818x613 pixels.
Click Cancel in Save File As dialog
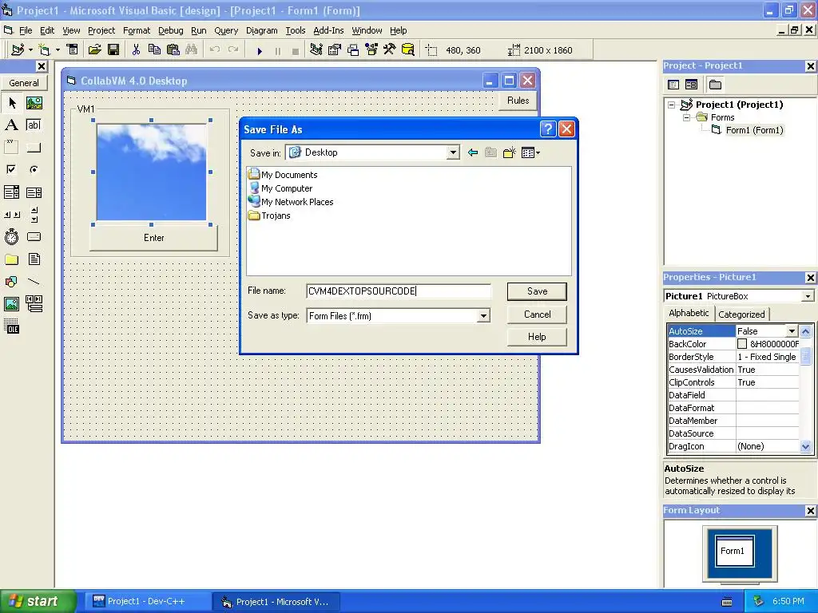pos(537,314)
